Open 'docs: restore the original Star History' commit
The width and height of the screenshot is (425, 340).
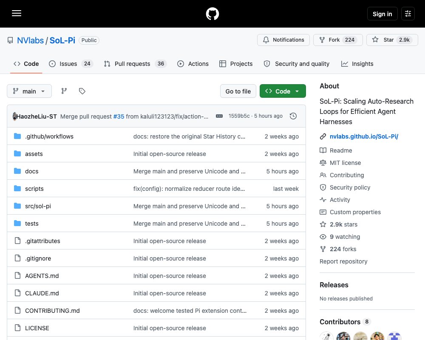pos(189,136)
